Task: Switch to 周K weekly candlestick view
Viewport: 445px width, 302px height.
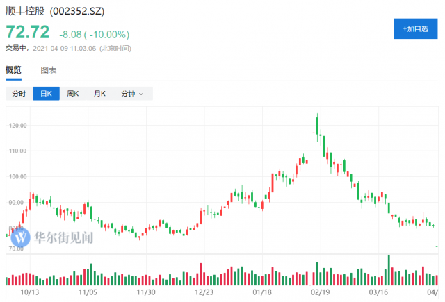Action: coord(72,94)
